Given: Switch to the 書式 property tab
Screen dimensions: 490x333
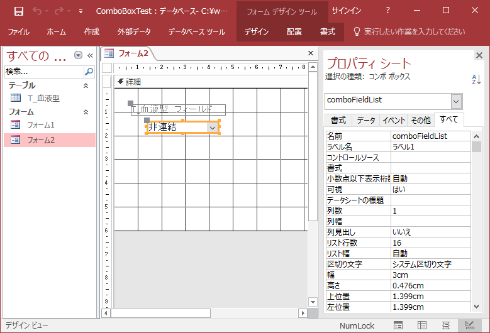Looking at the screenshot, I should tap(338, 120).
